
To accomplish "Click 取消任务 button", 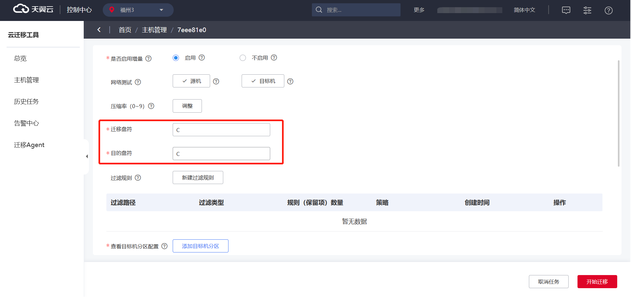I will pos(549,282).
